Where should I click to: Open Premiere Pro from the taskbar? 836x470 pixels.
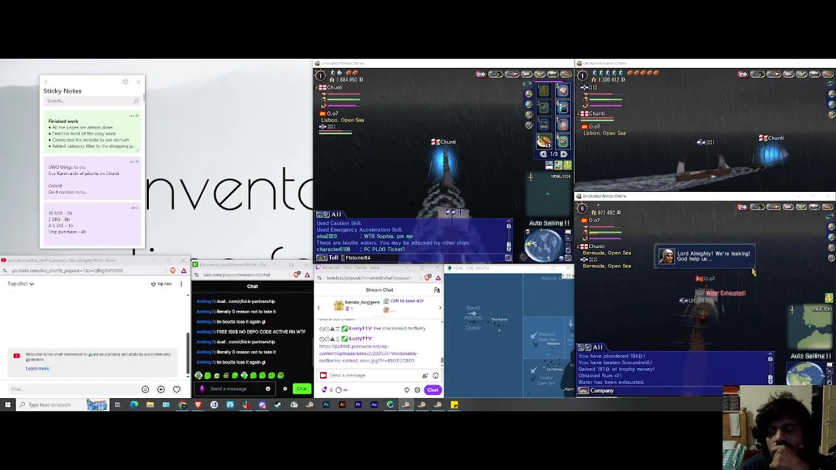[358, 405]
